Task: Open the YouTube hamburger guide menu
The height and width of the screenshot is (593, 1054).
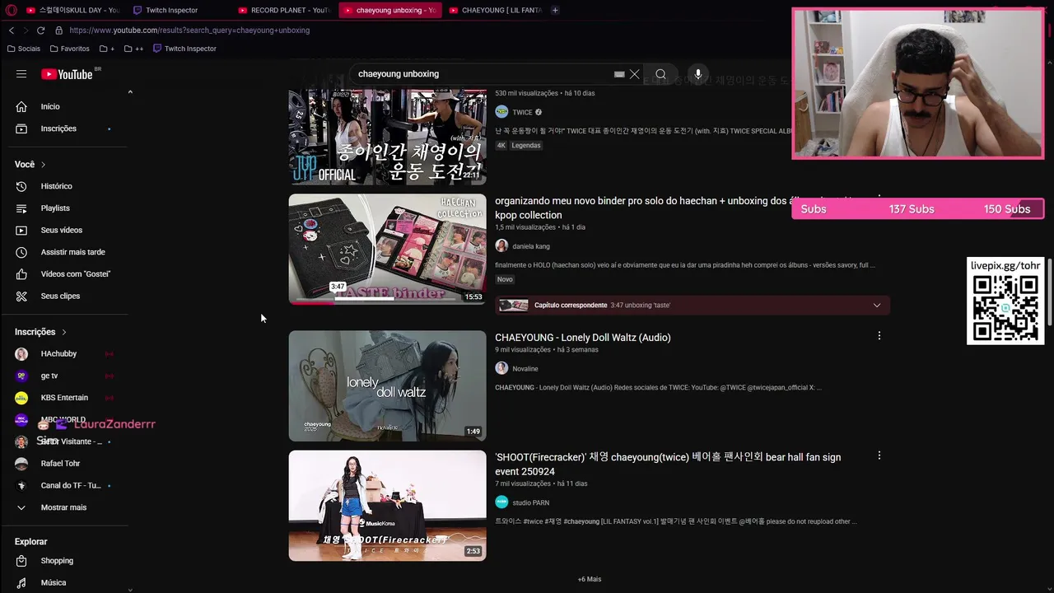Action: [21, 74]
